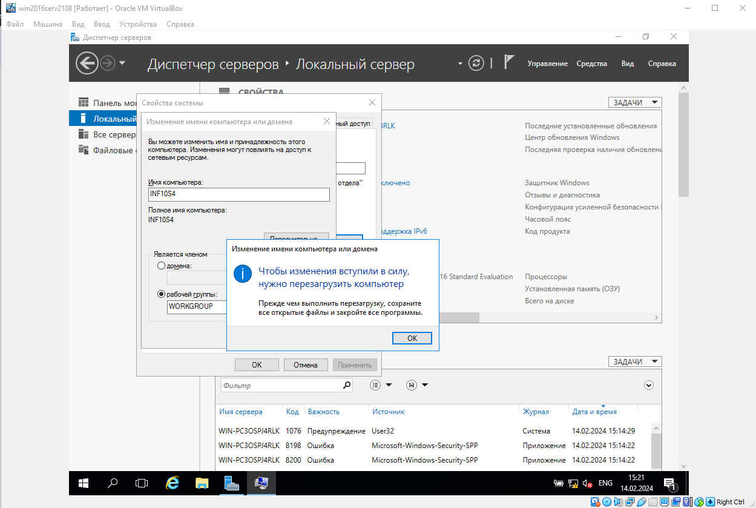
Task: Open taskbar search magnifier
Action: (x=113, y=483)
